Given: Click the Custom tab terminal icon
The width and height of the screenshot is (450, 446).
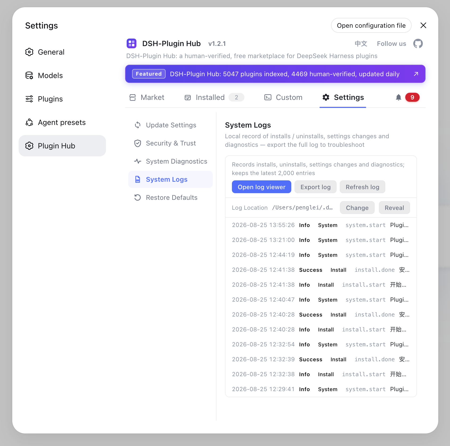Looking at the screenshot, I should tap(268, 98).
